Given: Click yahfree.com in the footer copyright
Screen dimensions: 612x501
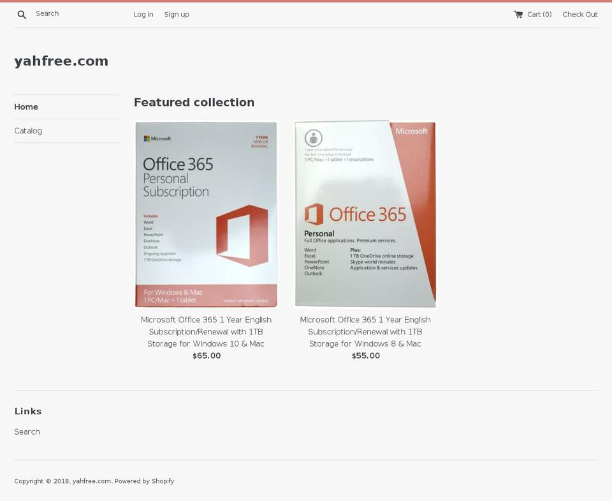Looking at the screenshot, I should pyautogui.click(x=92, y=481).
